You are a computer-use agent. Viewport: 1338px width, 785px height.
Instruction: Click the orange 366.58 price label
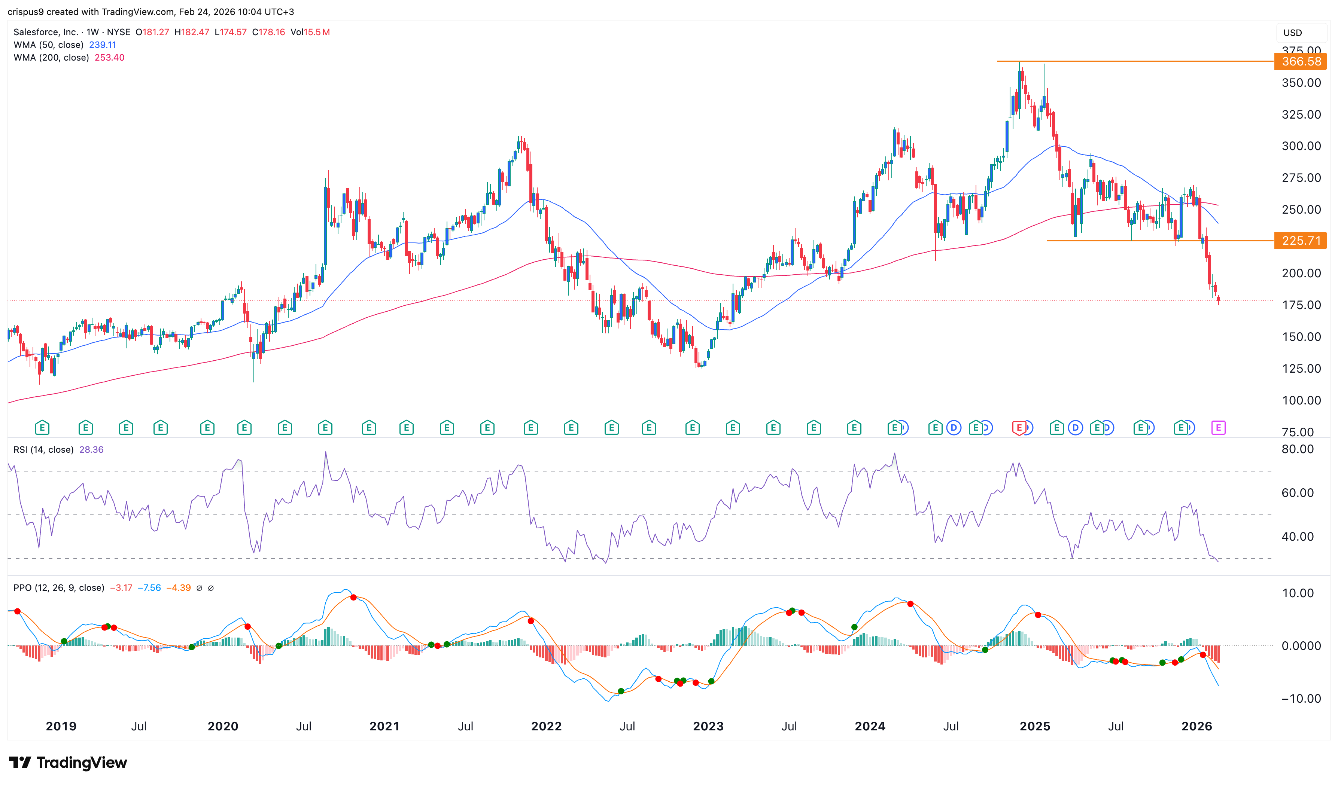pyautogui.click(x=1301, y=62)
